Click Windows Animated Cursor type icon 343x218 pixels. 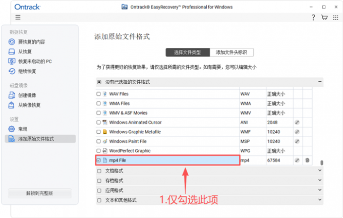click(105, 122)
